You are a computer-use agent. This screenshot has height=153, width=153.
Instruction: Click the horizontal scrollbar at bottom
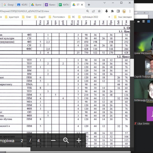(x=15, y=149)
